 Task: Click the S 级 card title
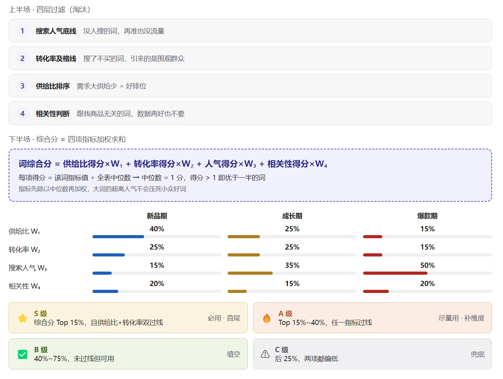point(40,314)
